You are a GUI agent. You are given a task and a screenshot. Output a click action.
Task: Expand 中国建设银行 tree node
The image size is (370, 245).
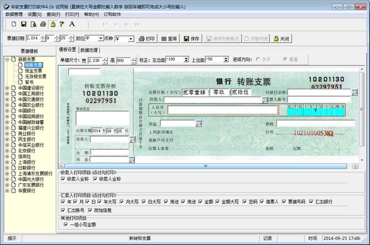(x=7, y=88)
